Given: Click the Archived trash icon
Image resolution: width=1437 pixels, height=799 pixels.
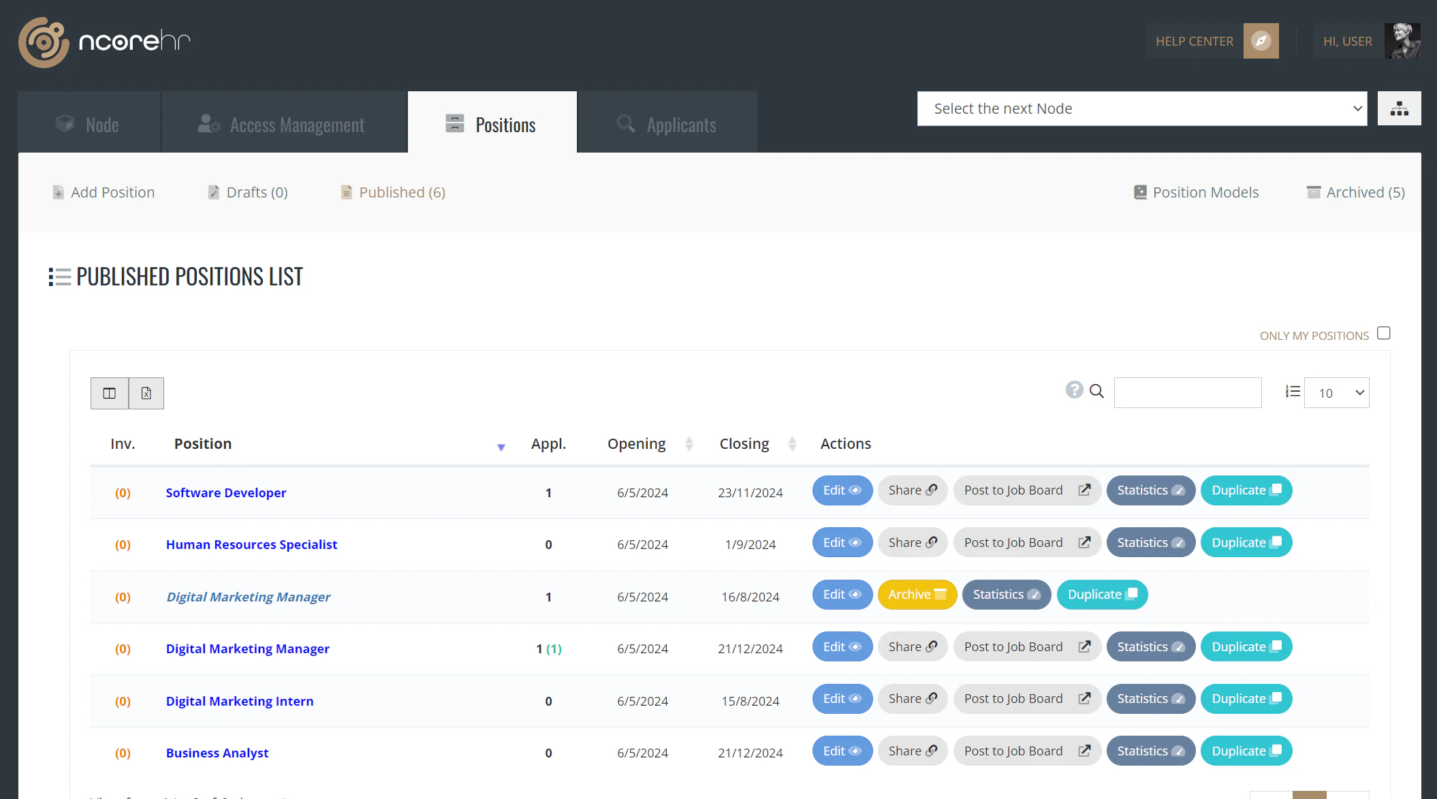Looking at the screenshot, I should click(1313, 192).
